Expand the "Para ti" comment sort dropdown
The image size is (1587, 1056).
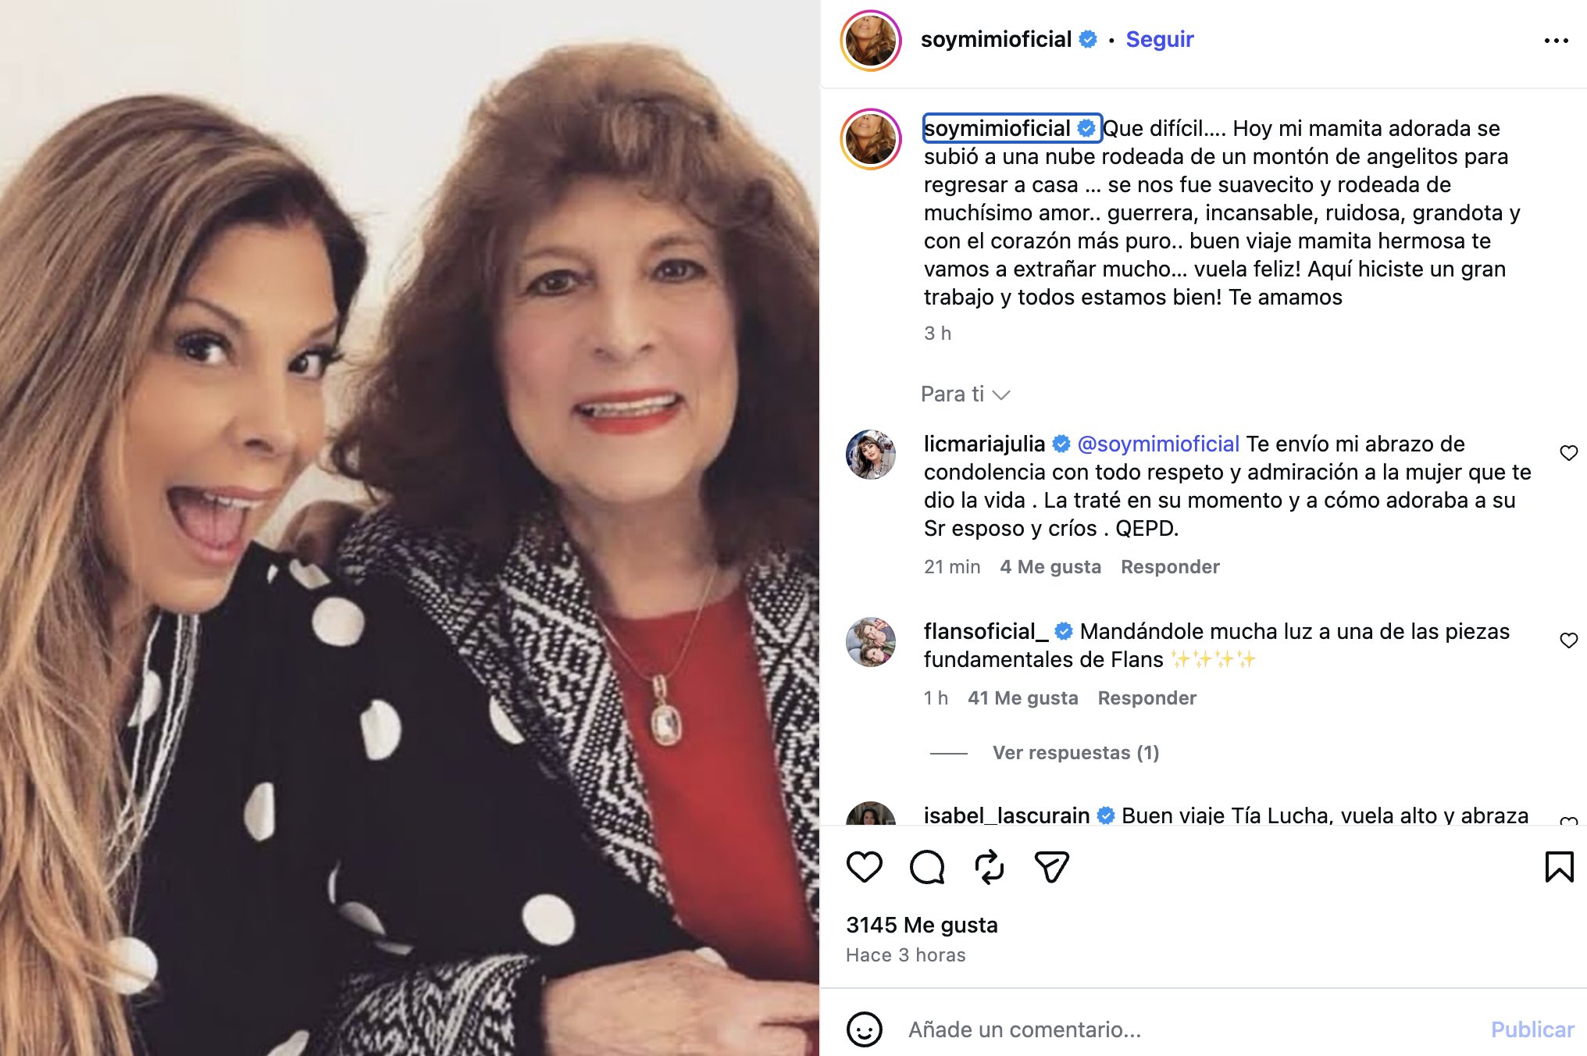(x=965, y=394)
